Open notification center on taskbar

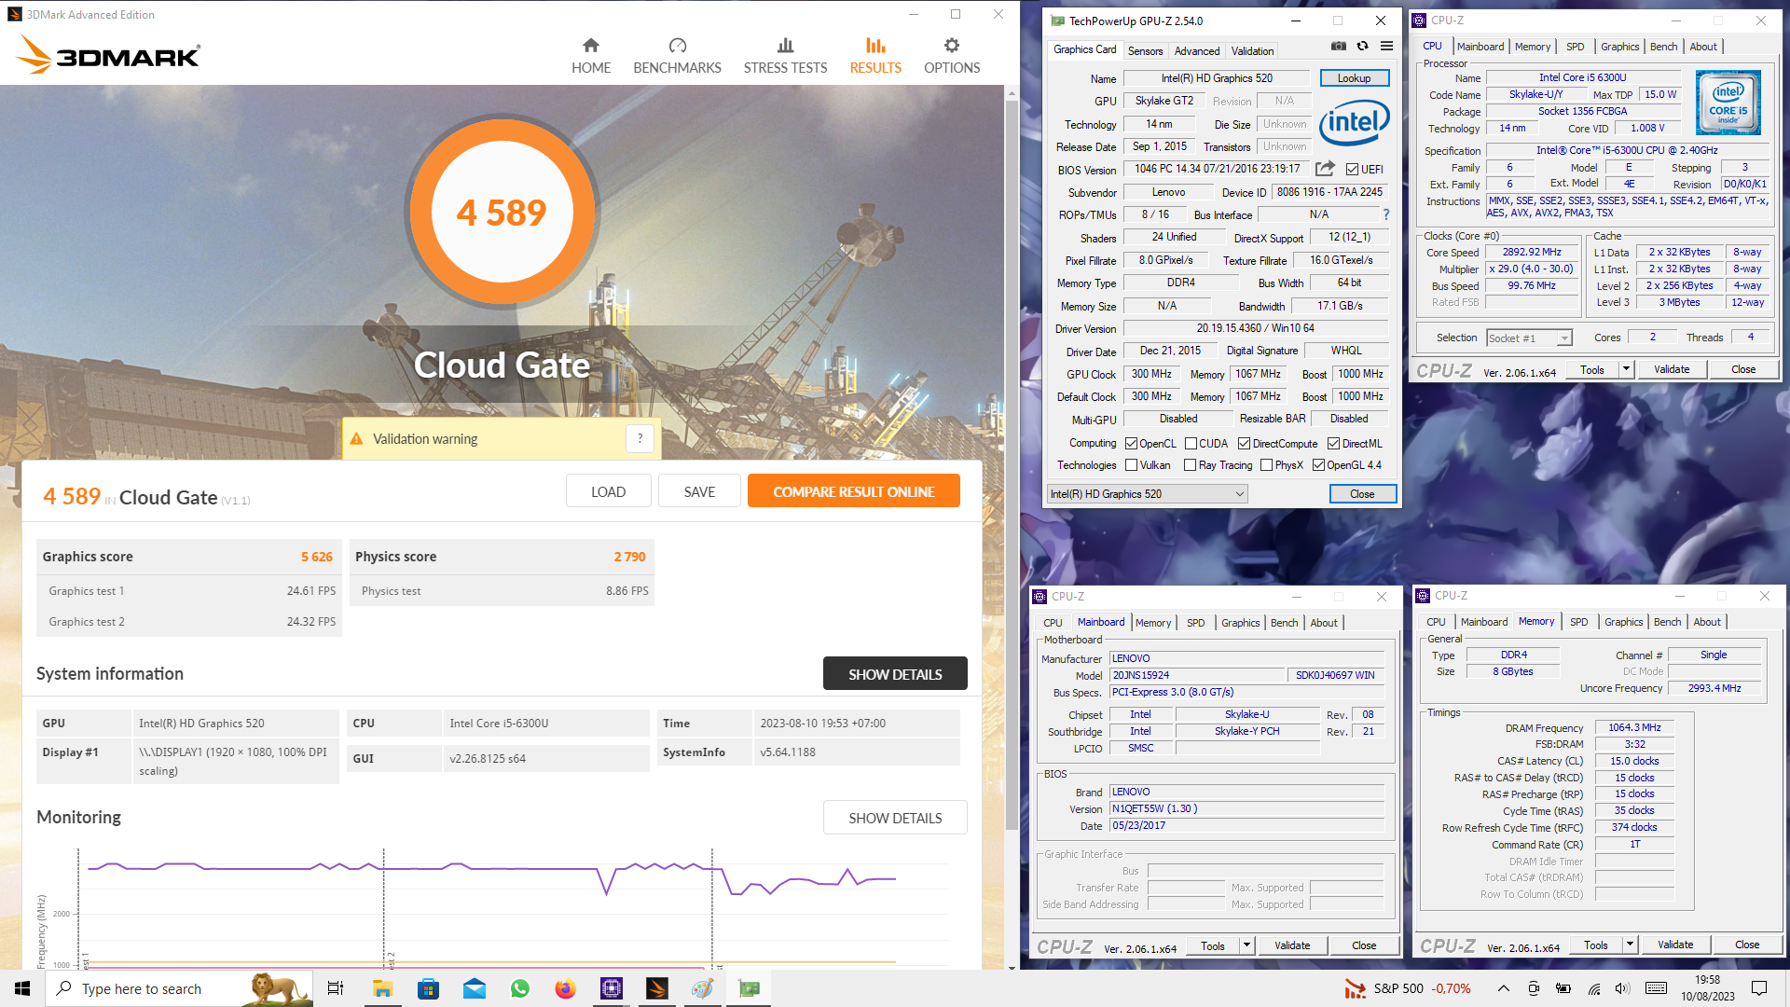[x=1759, y=988]
